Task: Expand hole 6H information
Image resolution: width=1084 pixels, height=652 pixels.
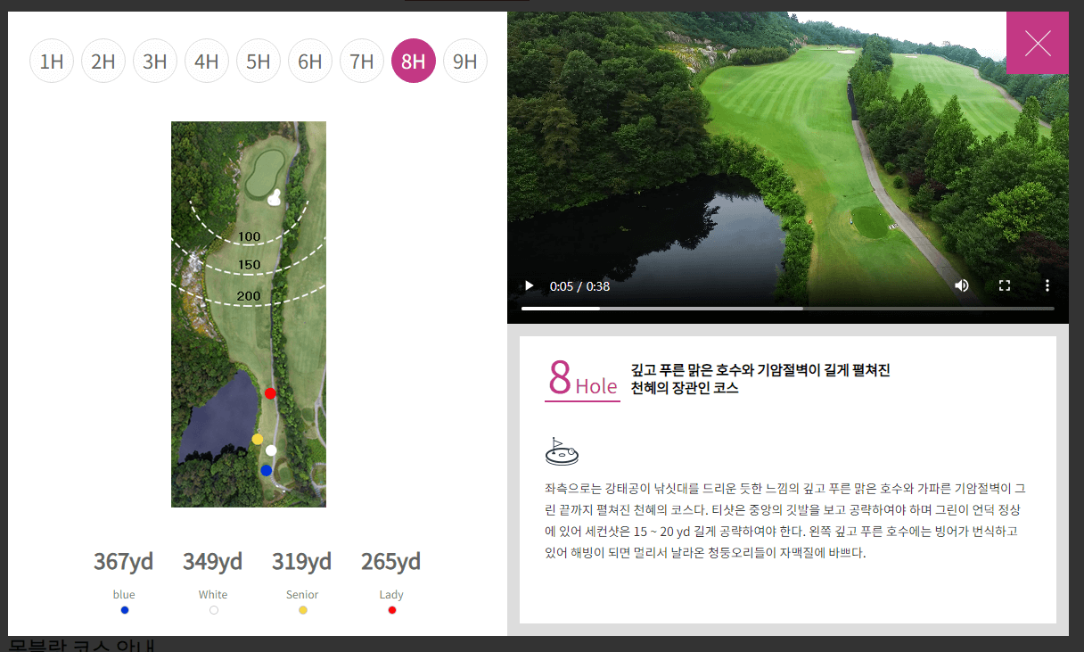Action: (310, 61)
